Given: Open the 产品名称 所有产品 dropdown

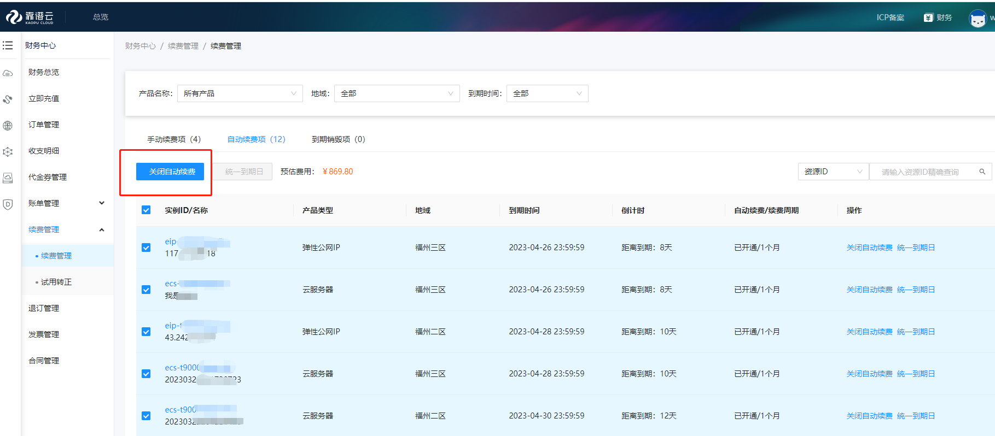Looking at the screenshot, I should tap(240, 93).
